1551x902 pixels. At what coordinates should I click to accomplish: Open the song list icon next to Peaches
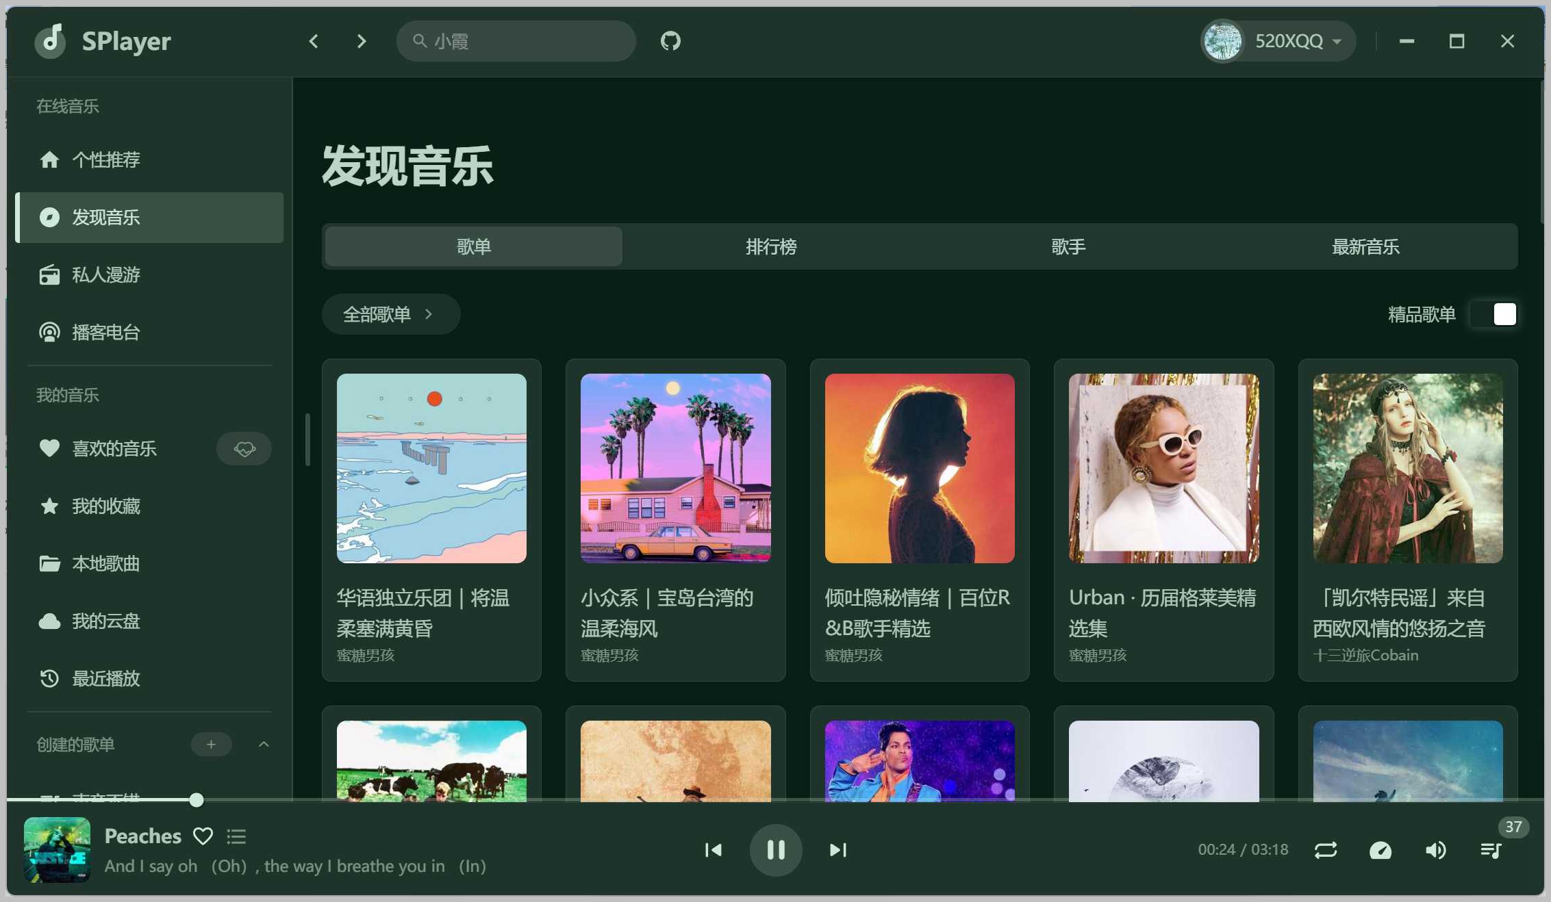click(x=236, y=836)
